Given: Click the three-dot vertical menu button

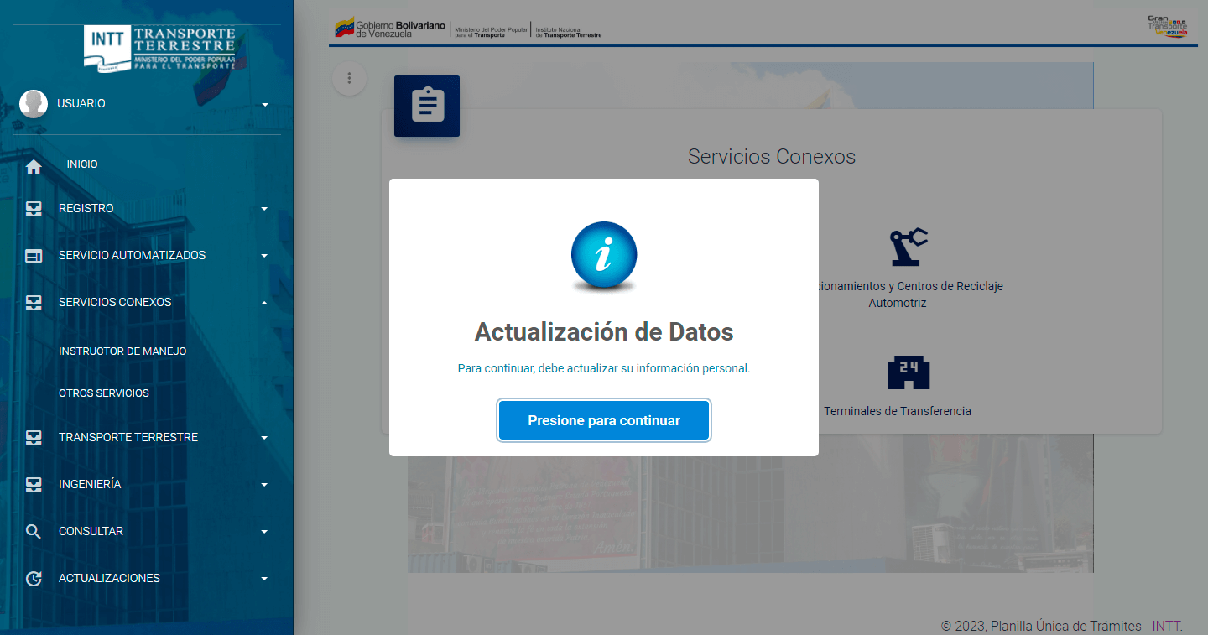Looking at the screenshot, I should tap(350, 79).
